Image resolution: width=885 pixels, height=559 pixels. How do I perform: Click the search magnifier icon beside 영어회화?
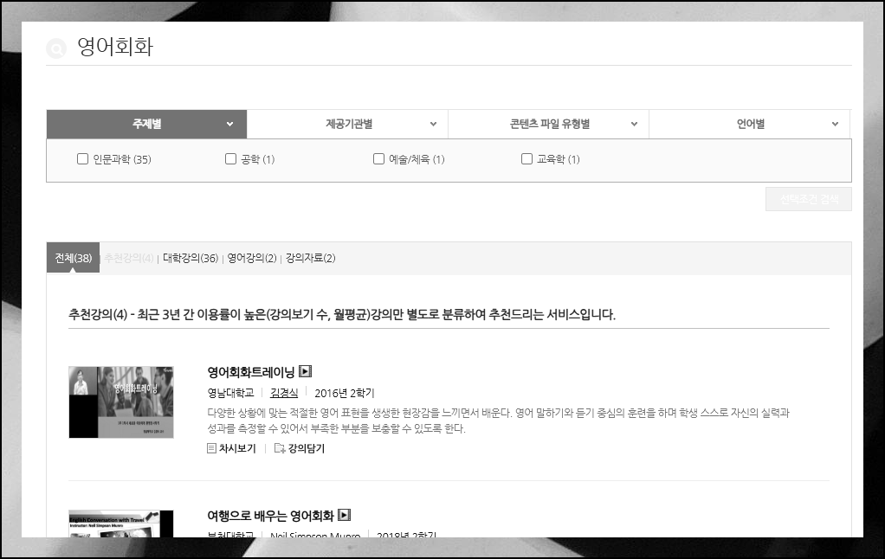tap(56, 48)
